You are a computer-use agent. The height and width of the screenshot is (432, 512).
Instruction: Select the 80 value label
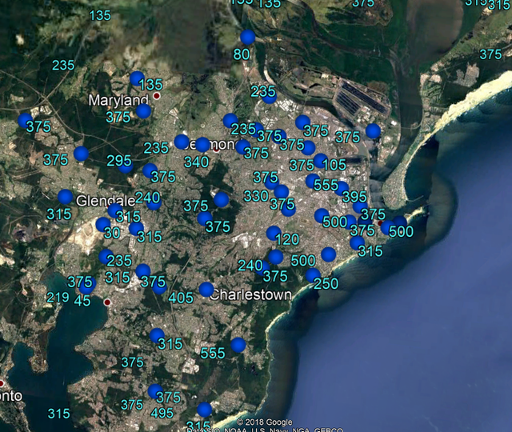tap(242, 54)
